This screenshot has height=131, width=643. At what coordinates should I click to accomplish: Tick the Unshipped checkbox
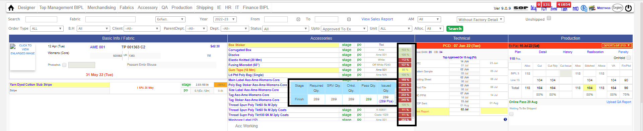[x=549, y=18]
